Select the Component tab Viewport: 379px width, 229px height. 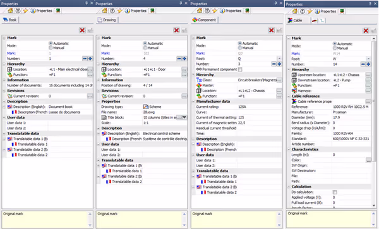204,20
